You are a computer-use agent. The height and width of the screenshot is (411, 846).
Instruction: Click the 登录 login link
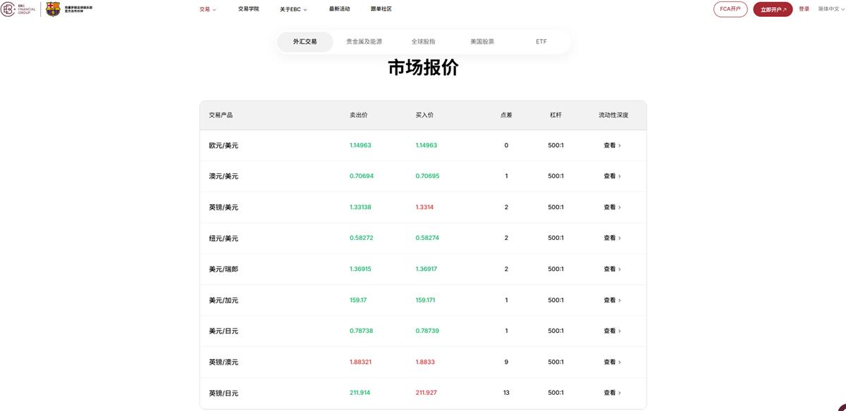click(x=803, y=9)
